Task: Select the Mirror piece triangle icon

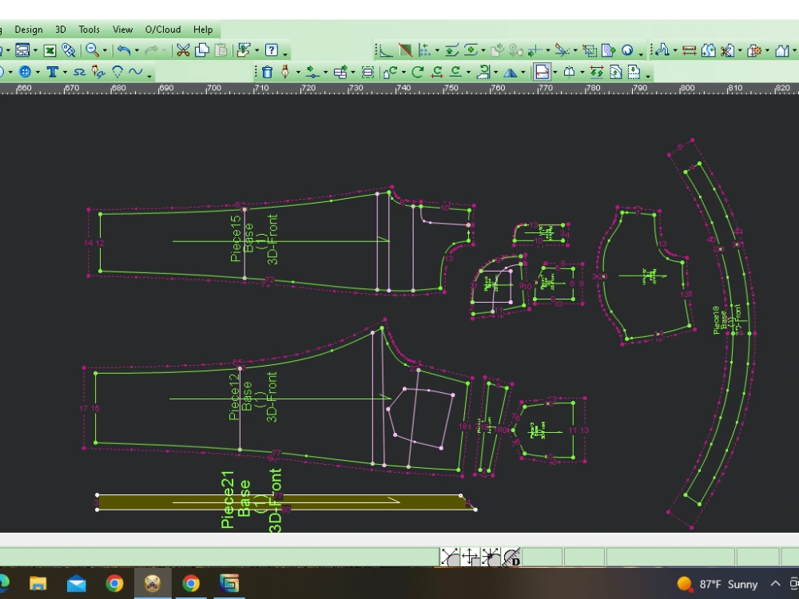Action: click(509, 73)
